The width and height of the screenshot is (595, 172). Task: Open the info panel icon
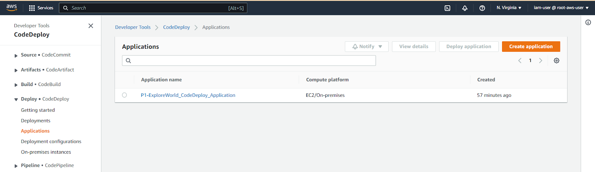(x=588, y=22)
